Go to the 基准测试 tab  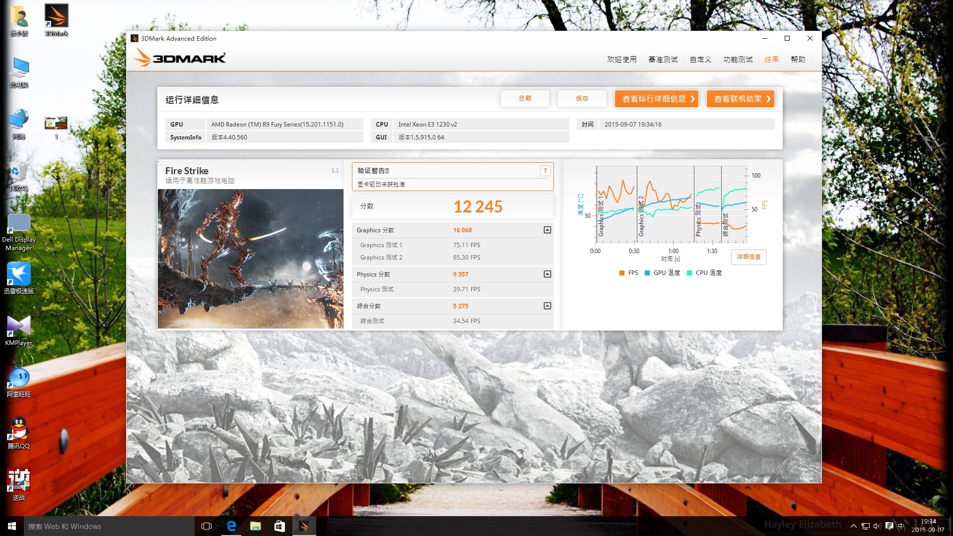coord(663,59)
